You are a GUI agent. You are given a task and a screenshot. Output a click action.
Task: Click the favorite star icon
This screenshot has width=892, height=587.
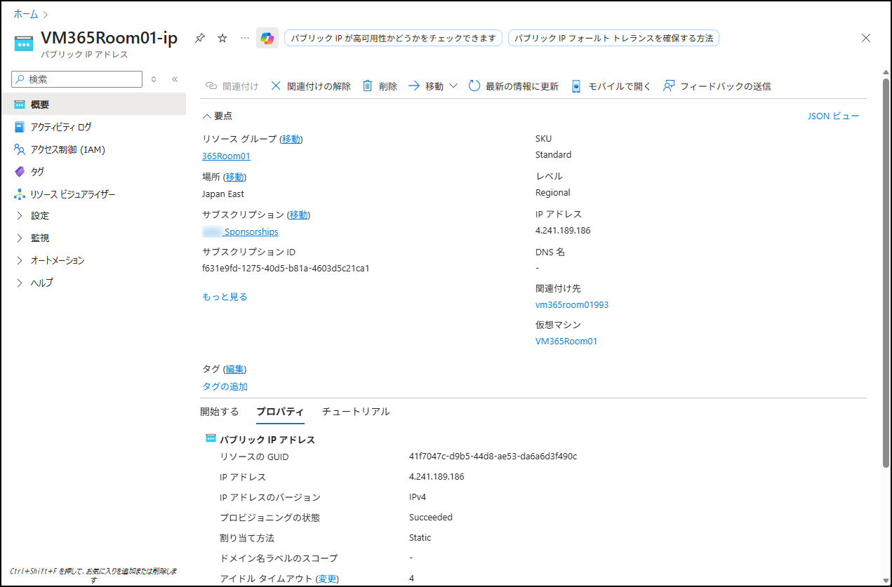click(x=222, y=38)
